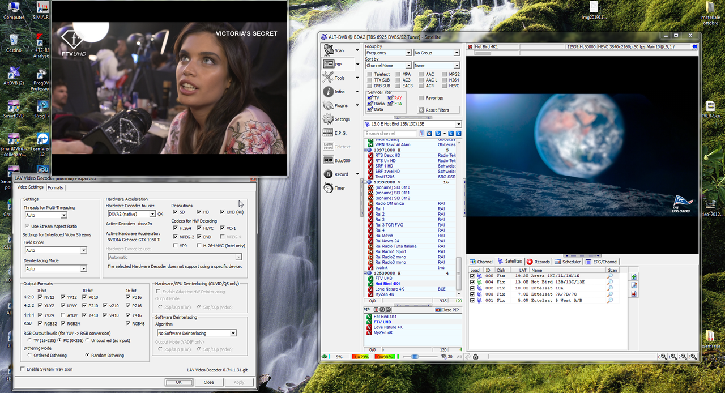Click the padlock icon in ALT-DVB status bar
The width and height of the screenshot is (725, 393).
[475, 357]
